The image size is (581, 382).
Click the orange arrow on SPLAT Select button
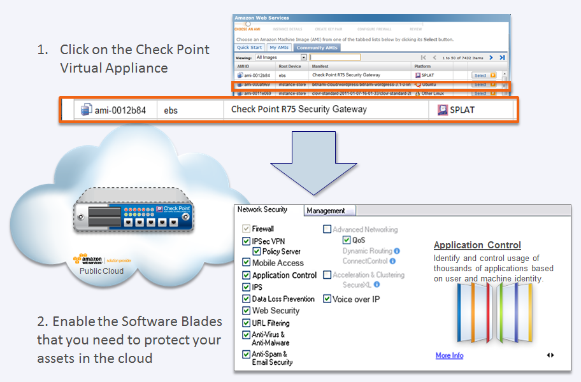point(493,75)
